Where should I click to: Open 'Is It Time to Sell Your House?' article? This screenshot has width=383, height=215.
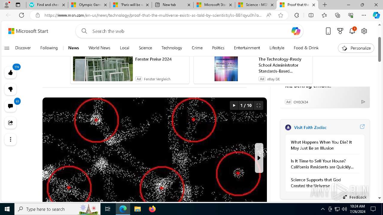tap(322, 164)
